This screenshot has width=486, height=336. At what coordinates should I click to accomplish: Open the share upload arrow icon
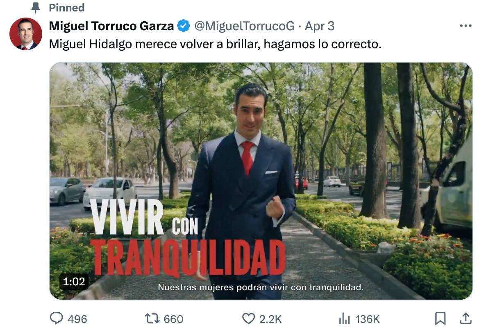[466, 318]
